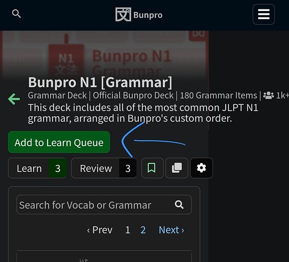Click the Next page link
Screen dimensions: 289x262
(x=171, y=230)
